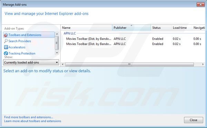The image size is (207, 128).
Task: Click the Tracking Protection icon
Action: click(6, 53)
